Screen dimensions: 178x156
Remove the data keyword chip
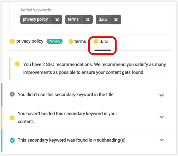(x=116, y=20)
